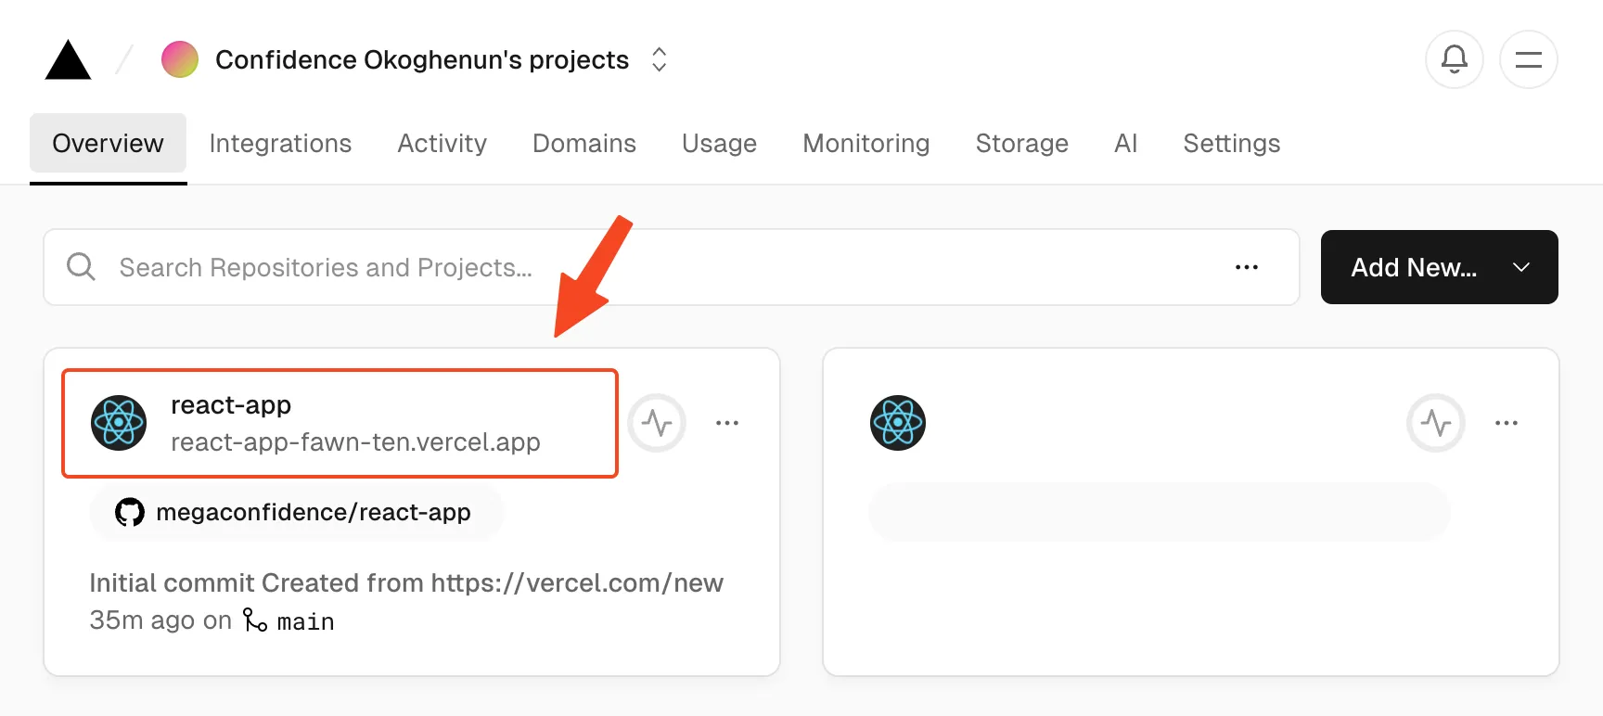The height and width of the screenshot is (716, 1603).
Task: Open search bar's three-dot view options
Action: [1247, 267]
